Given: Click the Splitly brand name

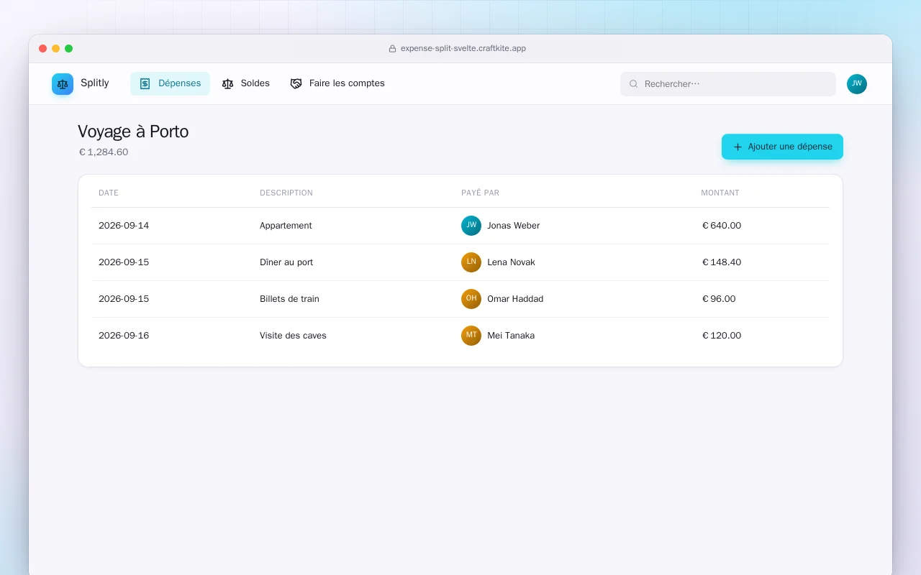Looking at the screenshot, I should (95, 83).
